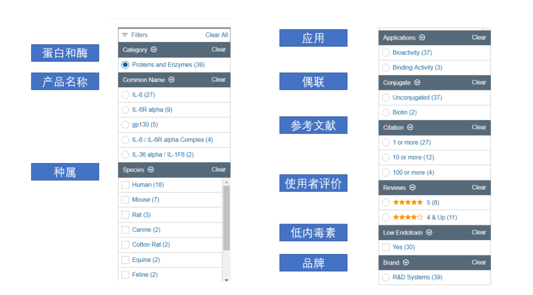Tick the Low Endotoxin Yes checkbox
533x295 pixels.
[x=386, y=247]
